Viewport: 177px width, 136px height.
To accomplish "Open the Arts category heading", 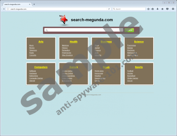I will (x=41, y=42).
